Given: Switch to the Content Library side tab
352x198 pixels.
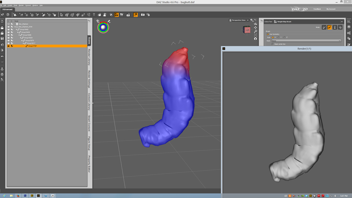Looking at the screenshot, I should [89, 102].
